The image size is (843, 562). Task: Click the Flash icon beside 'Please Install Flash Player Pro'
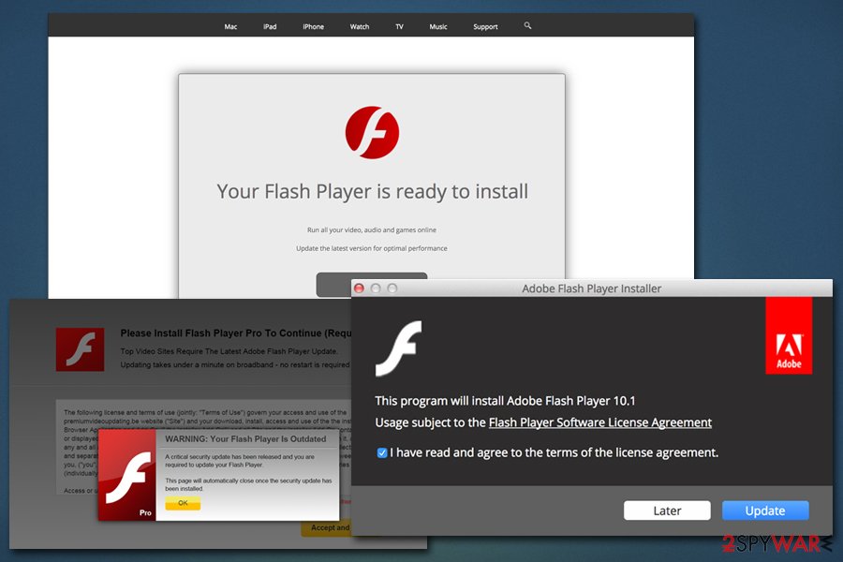click(81, 349)
